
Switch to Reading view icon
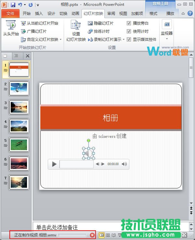pyautogui.click(x=113, y=235)
